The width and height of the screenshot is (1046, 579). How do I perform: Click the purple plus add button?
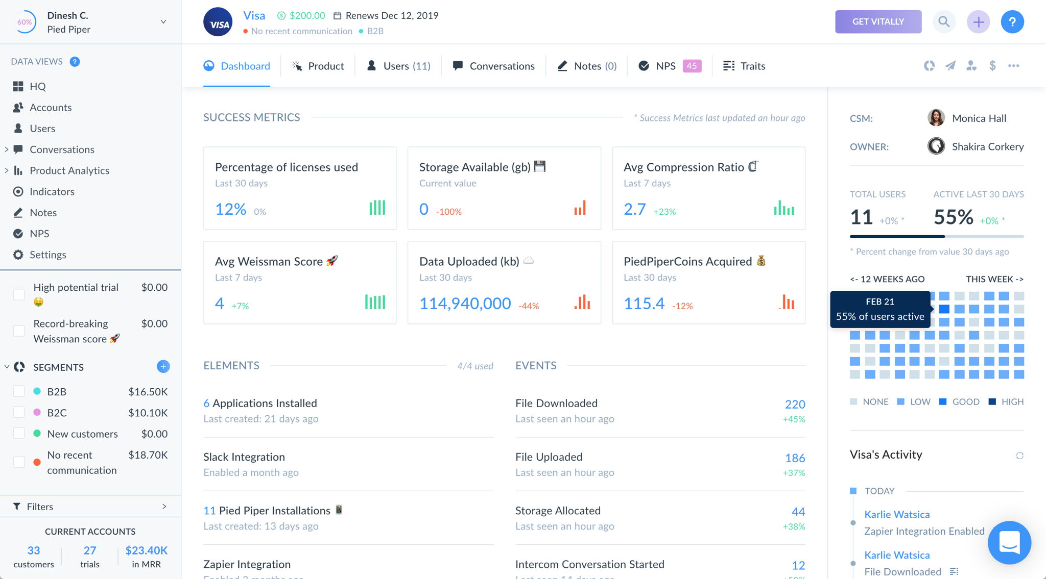[978, 22]
